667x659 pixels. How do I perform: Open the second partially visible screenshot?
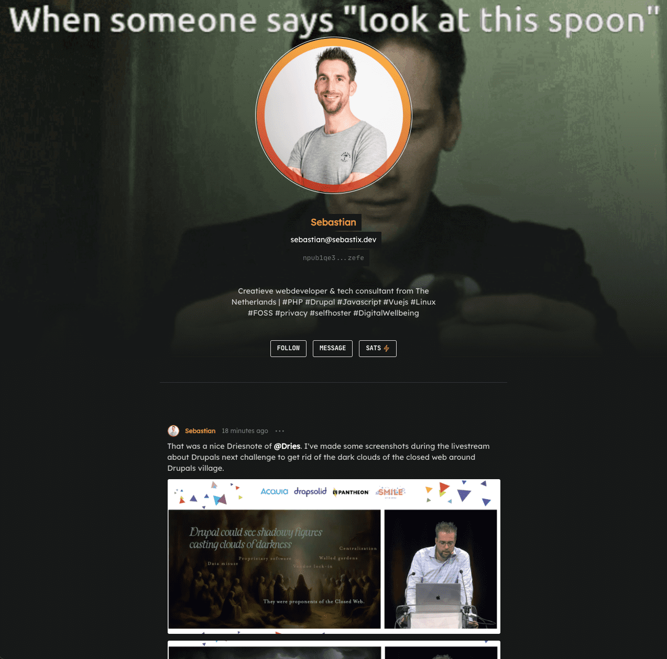334,650
